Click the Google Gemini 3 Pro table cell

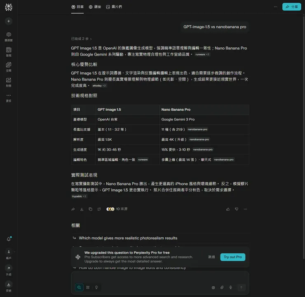click(x=204, y=120)
